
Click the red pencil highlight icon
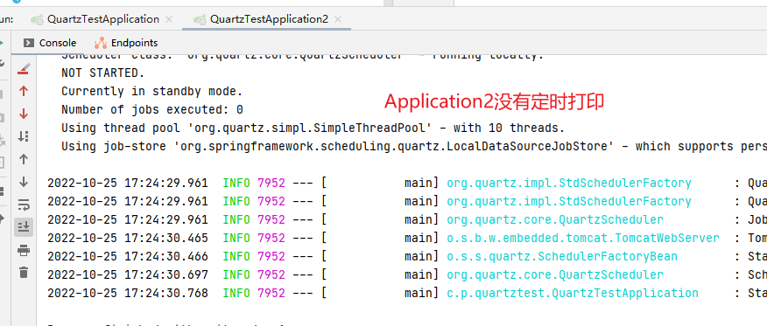coord(24,69)
